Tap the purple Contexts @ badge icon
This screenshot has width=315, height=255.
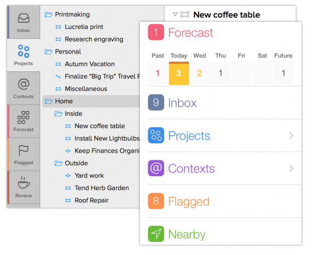coord(156,168)
